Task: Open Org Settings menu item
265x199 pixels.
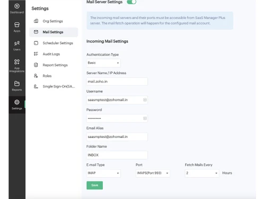Action: point(54,21)
